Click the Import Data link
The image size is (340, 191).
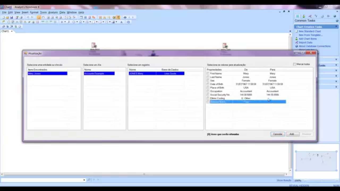tap(305, 42)
